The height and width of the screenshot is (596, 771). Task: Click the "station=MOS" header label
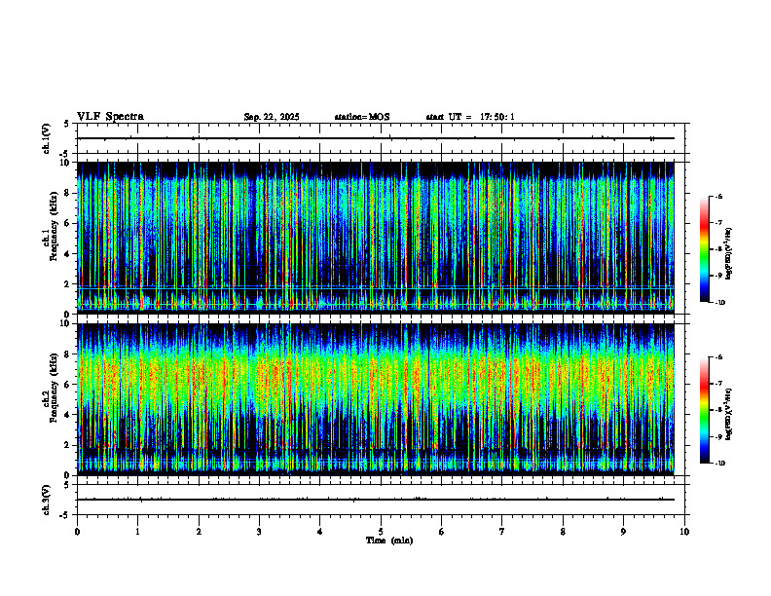point(362,117)
